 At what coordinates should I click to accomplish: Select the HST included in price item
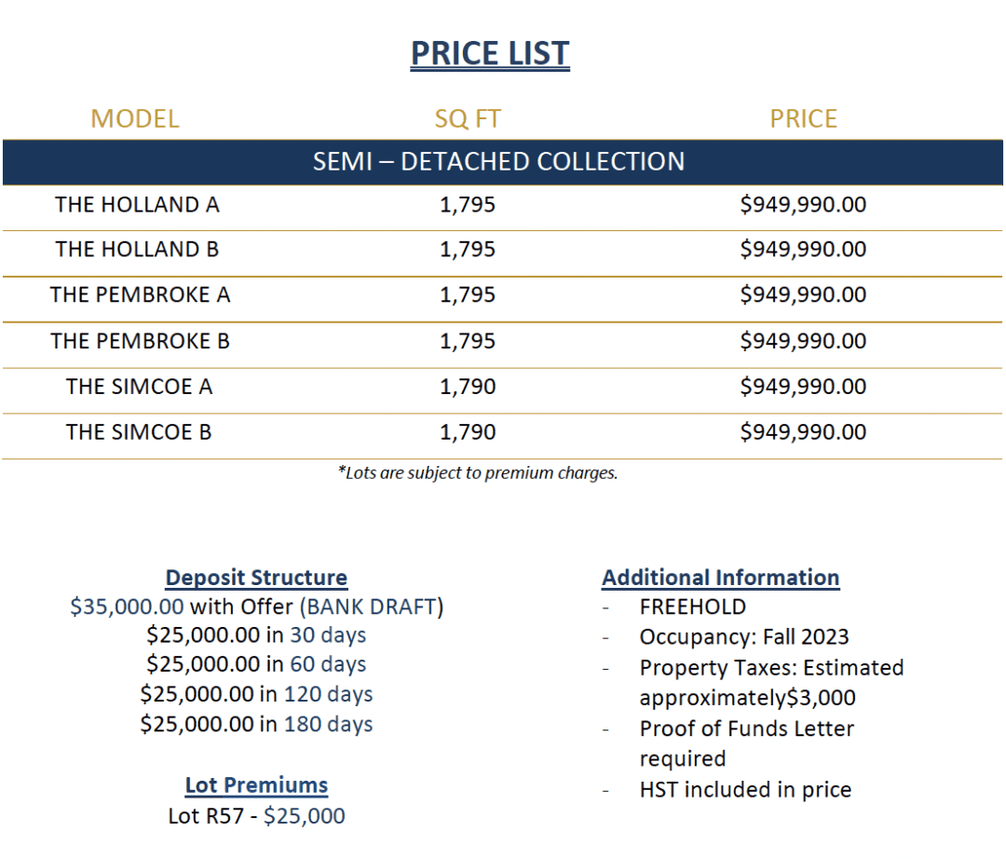(x=745, y=789)
